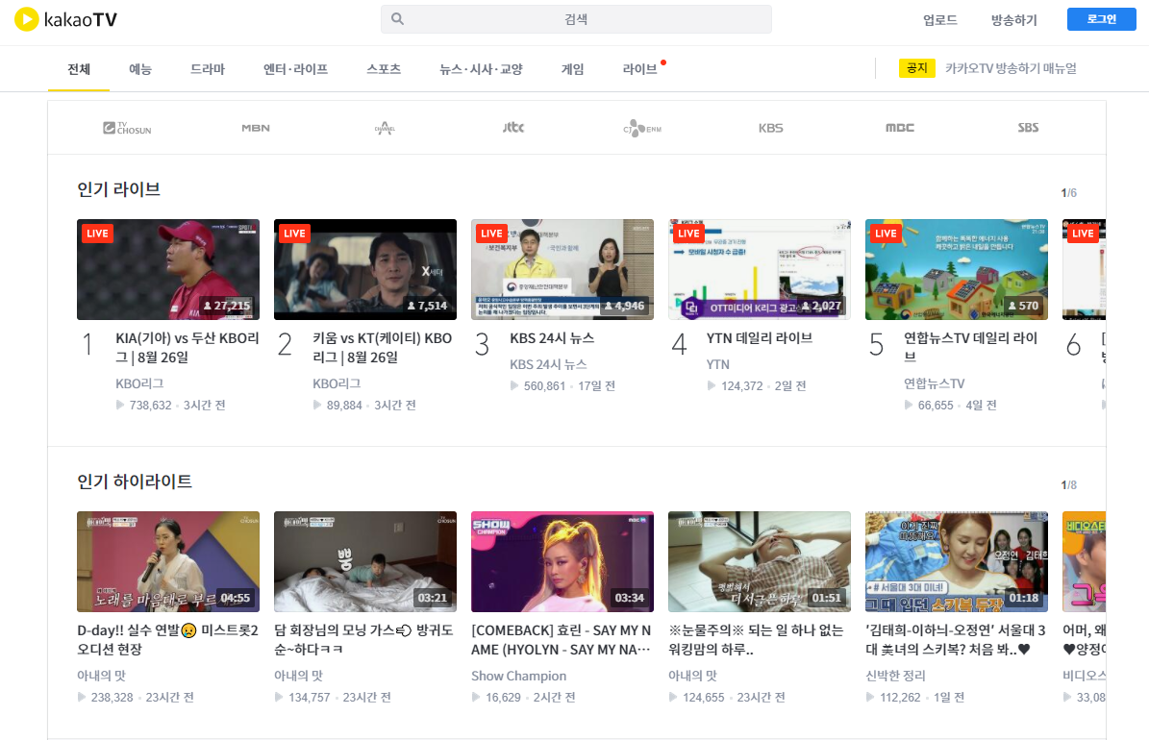Open 김태희-이하늬-오정연 스키복 thumbnail

coord(957,562)
